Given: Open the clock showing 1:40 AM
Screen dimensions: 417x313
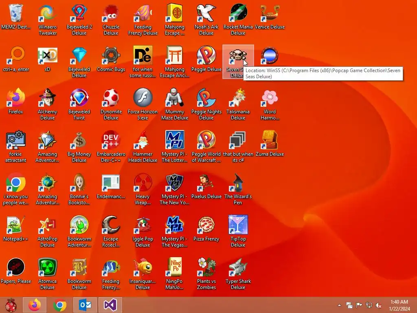Looking at the screenshot, I should (399, 305).
